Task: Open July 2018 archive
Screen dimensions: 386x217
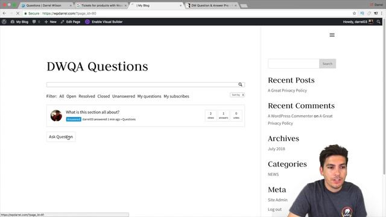Action: (276, 149)
